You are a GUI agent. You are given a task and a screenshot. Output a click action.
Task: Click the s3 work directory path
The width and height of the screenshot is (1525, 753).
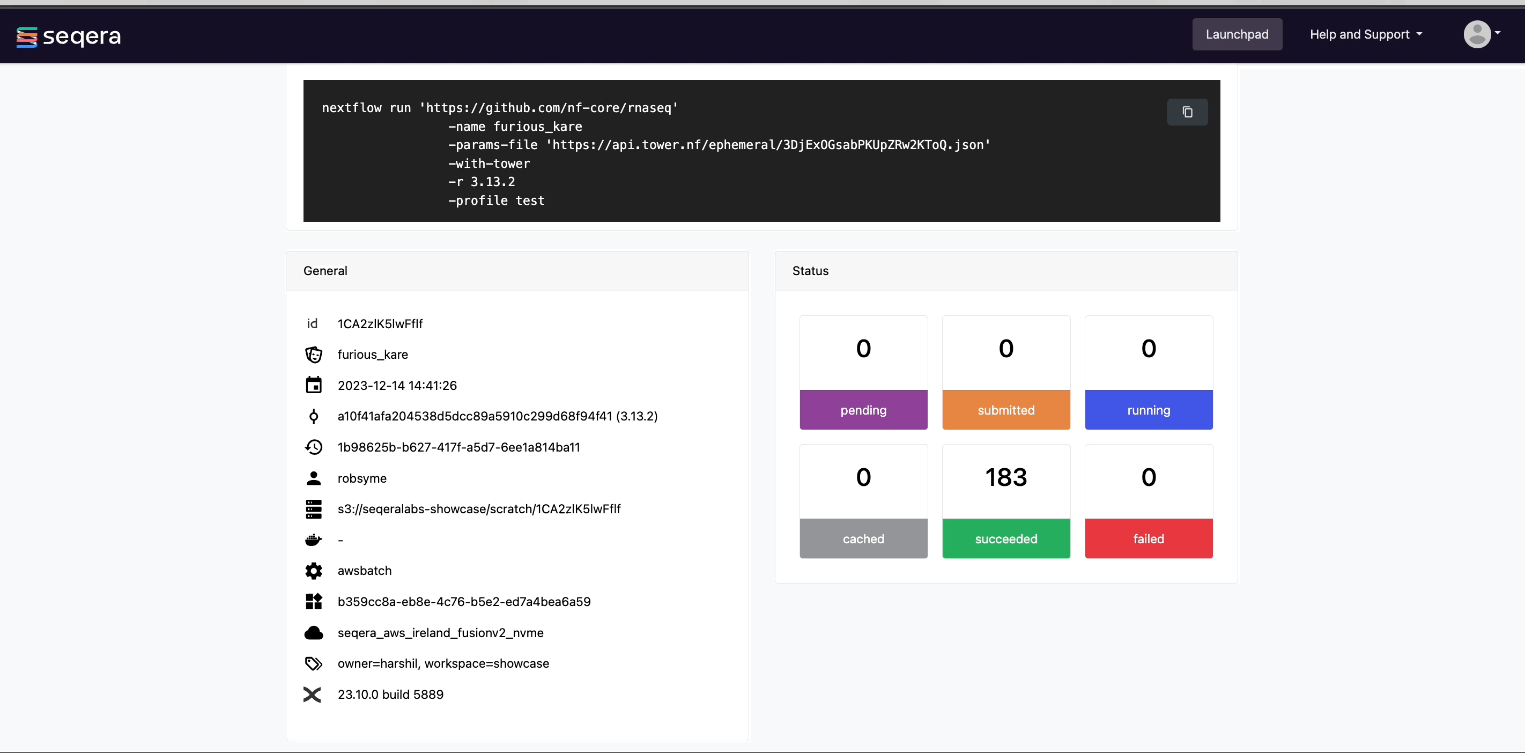pos(479,509)
